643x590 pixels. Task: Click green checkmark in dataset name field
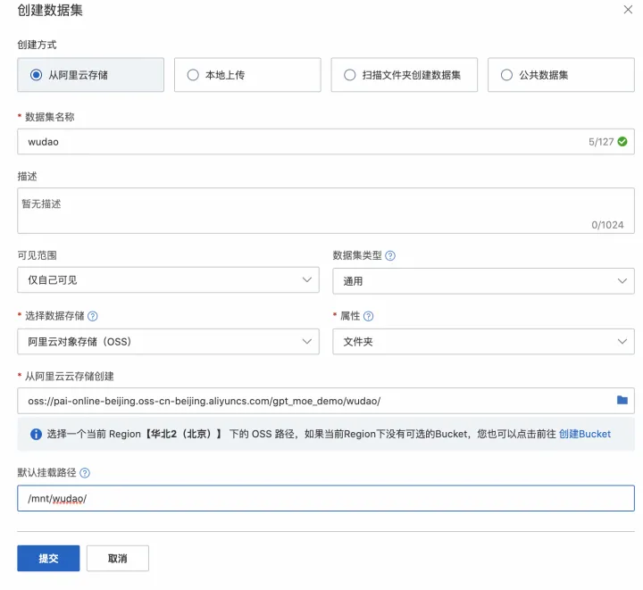622,141
